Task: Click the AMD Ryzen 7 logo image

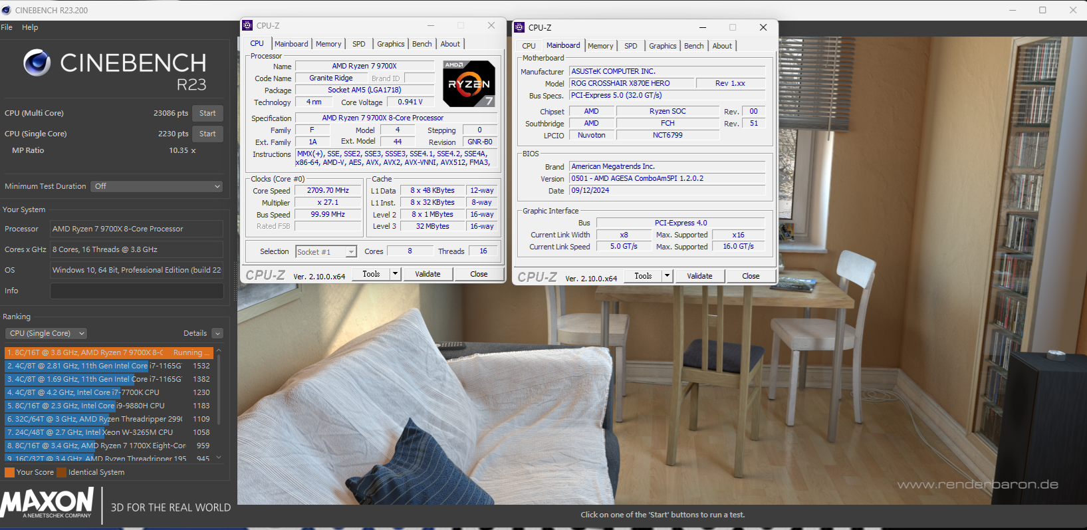Action: 469,84
